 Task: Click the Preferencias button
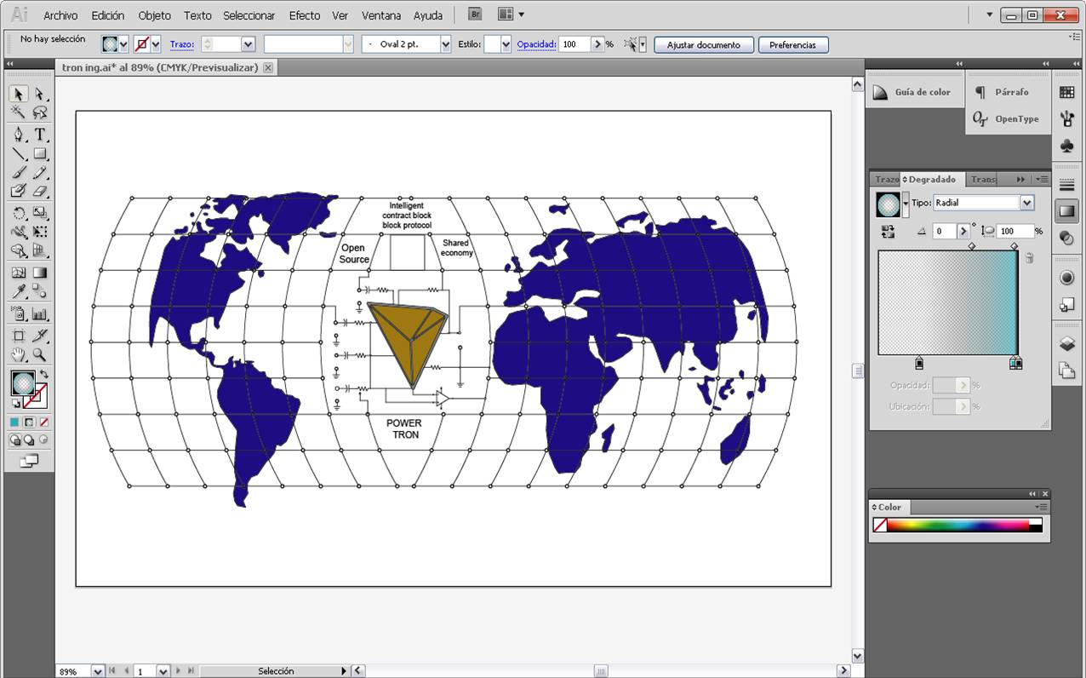click(792, 45)
